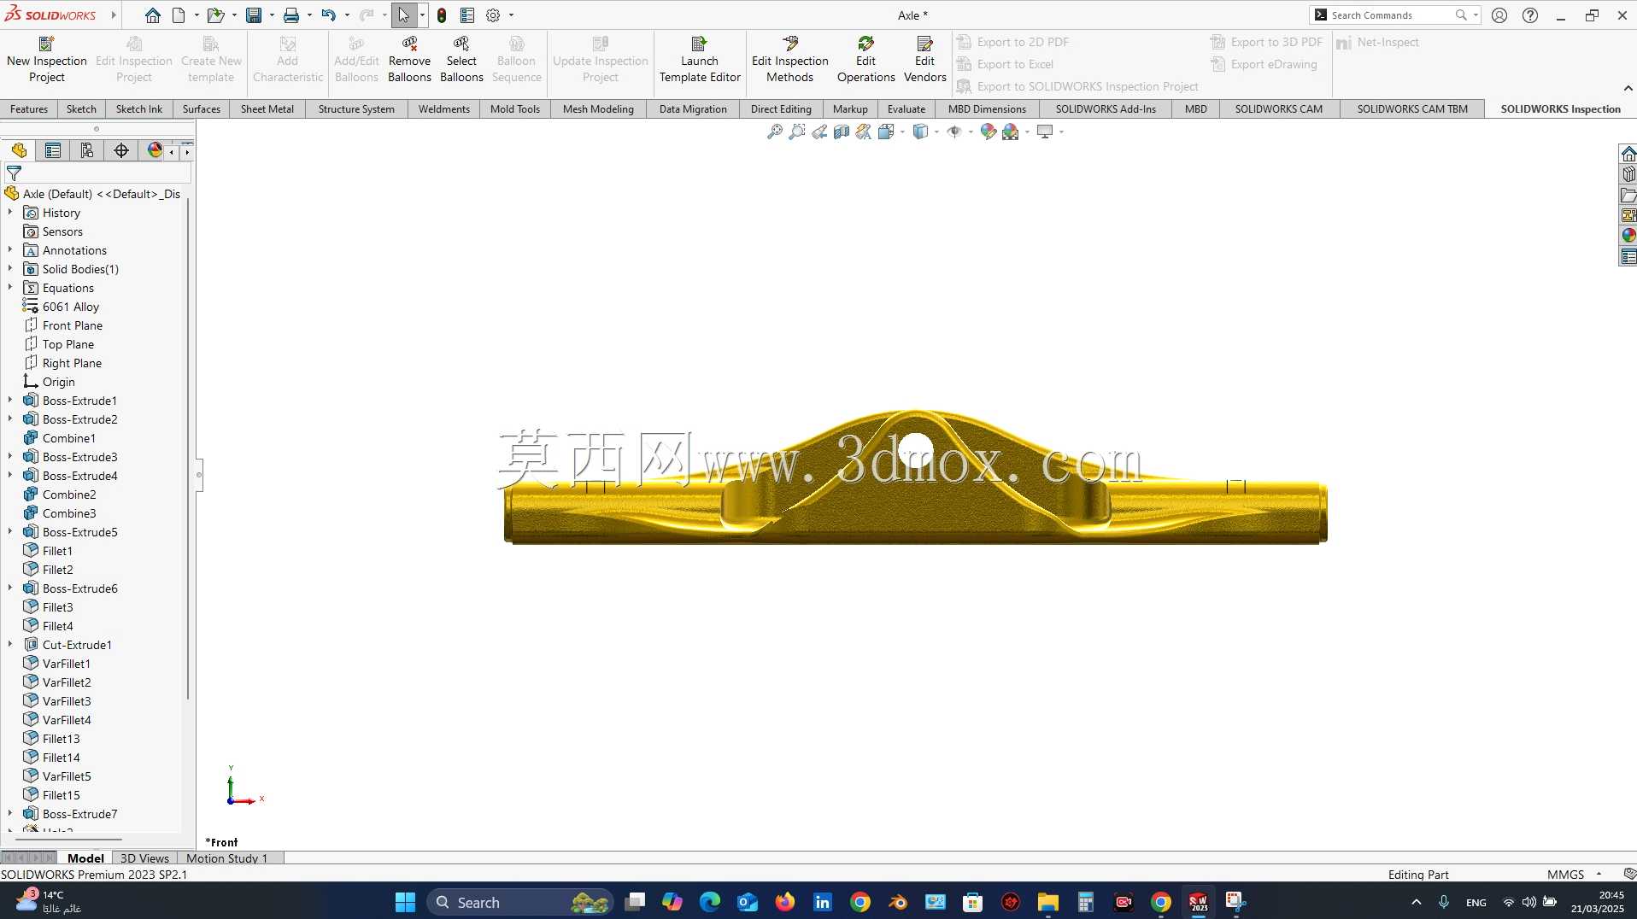Open Save dropdown arrow
1637x919 pixels.
coord(272,15)
